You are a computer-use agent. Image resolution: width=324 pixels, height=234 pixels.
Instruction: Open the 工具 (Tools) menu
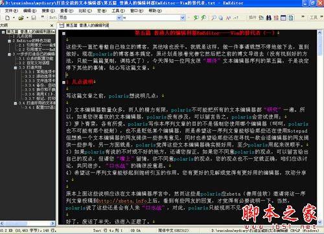118,10
